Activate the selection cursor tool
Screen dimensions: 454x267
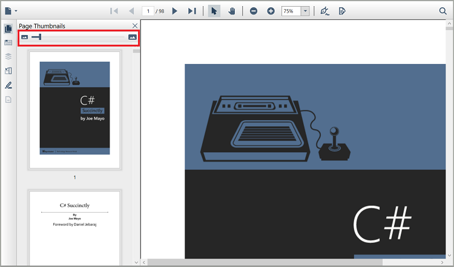[x=214, y=11]
